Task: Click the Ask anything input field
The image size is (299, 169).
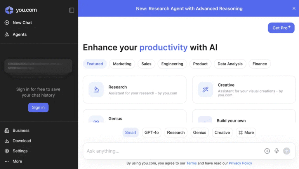Action: (172, 151)
